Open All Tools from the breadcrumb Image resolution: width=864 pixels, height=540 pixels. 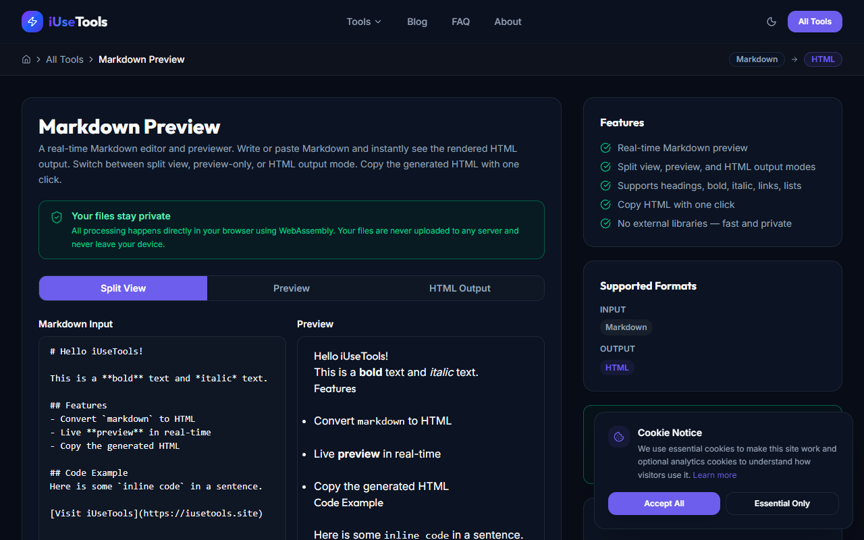click(65, 59)
